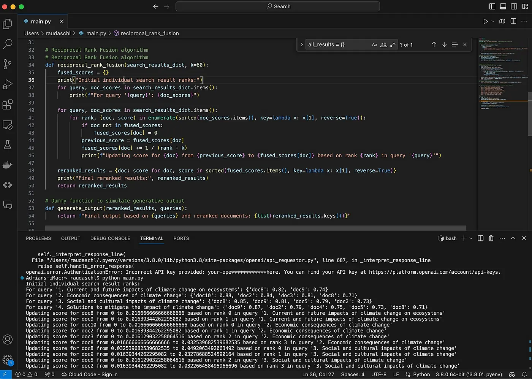Open the Source Control view
532x379 pixels.
click(8, 64)
